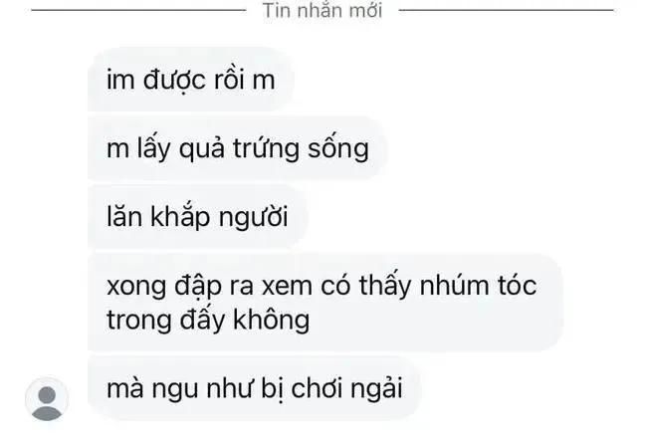645x442 pixels.
Task: Click the word 'trứng' in second message
Action: [266, 149]
